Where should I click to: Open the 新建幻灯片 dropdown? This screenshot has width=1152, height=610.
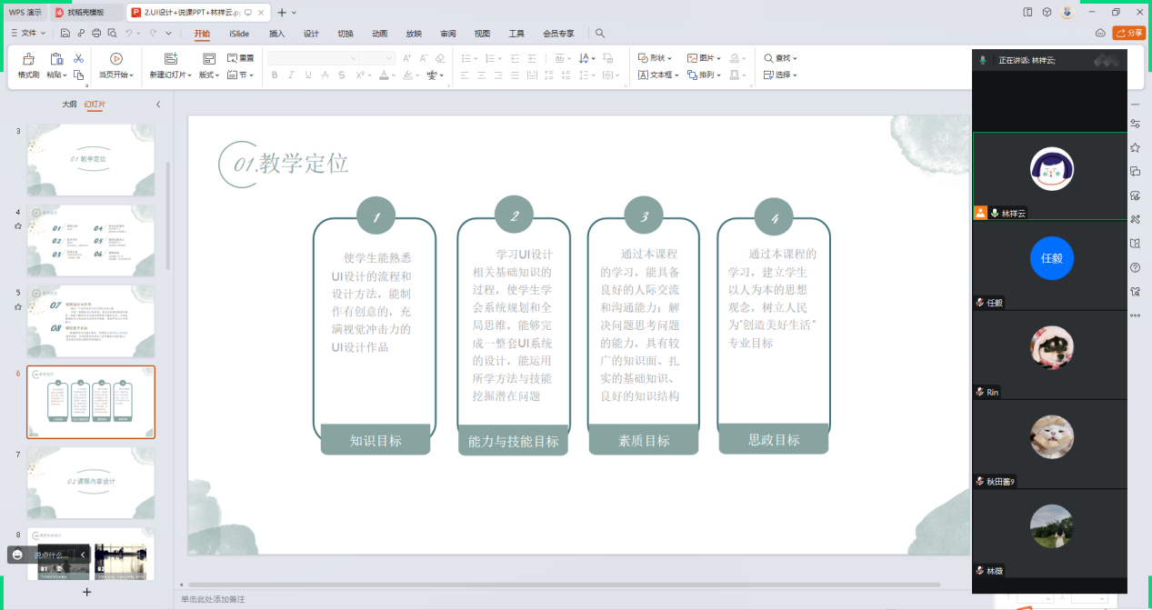171,75
